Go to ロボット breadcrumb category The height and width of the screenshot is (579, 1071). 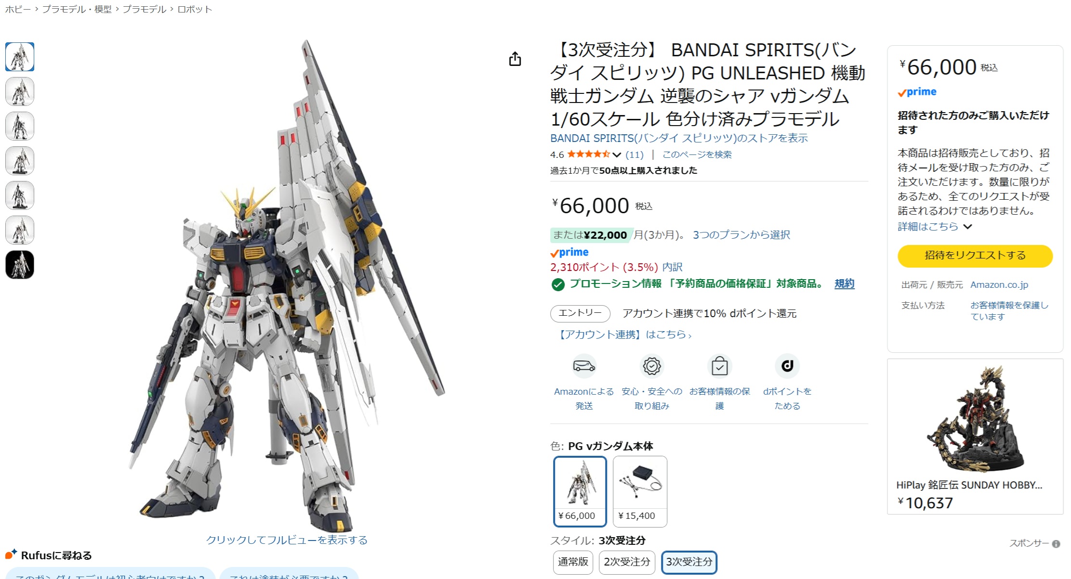(x=195, y=9)
